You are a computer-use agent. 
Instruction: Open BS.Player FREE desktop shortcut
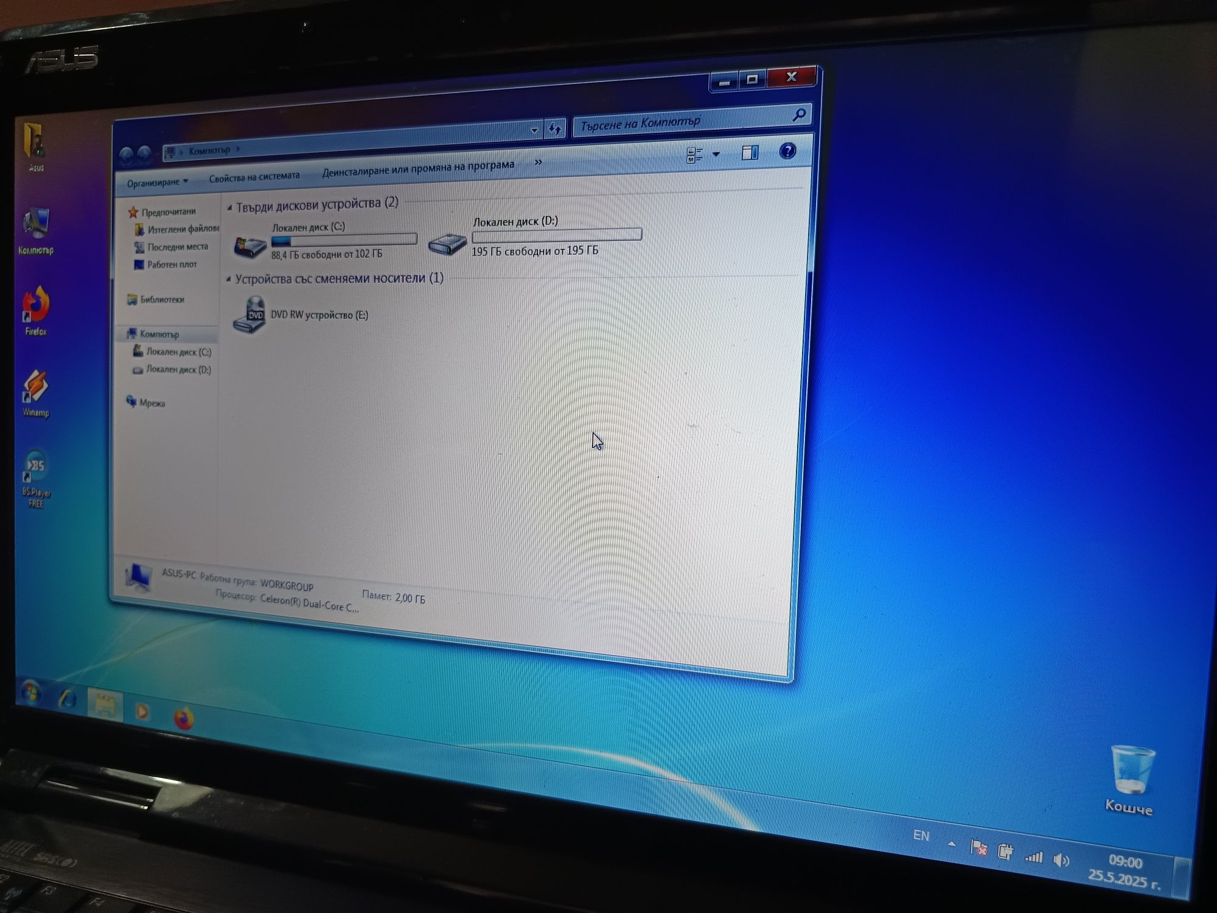(36, 478)
